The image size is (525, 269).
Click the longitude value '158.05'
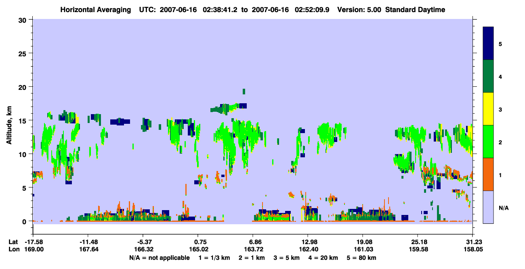pos(472,250)
